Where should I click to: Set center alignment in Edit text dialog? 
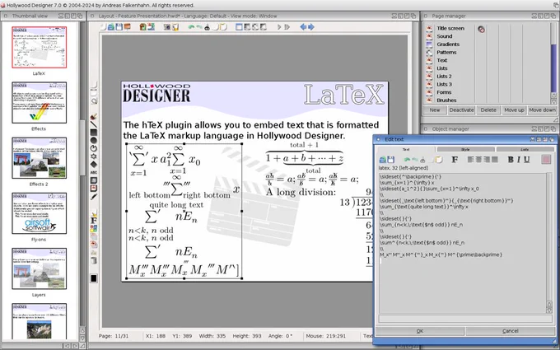coord(478,160)
